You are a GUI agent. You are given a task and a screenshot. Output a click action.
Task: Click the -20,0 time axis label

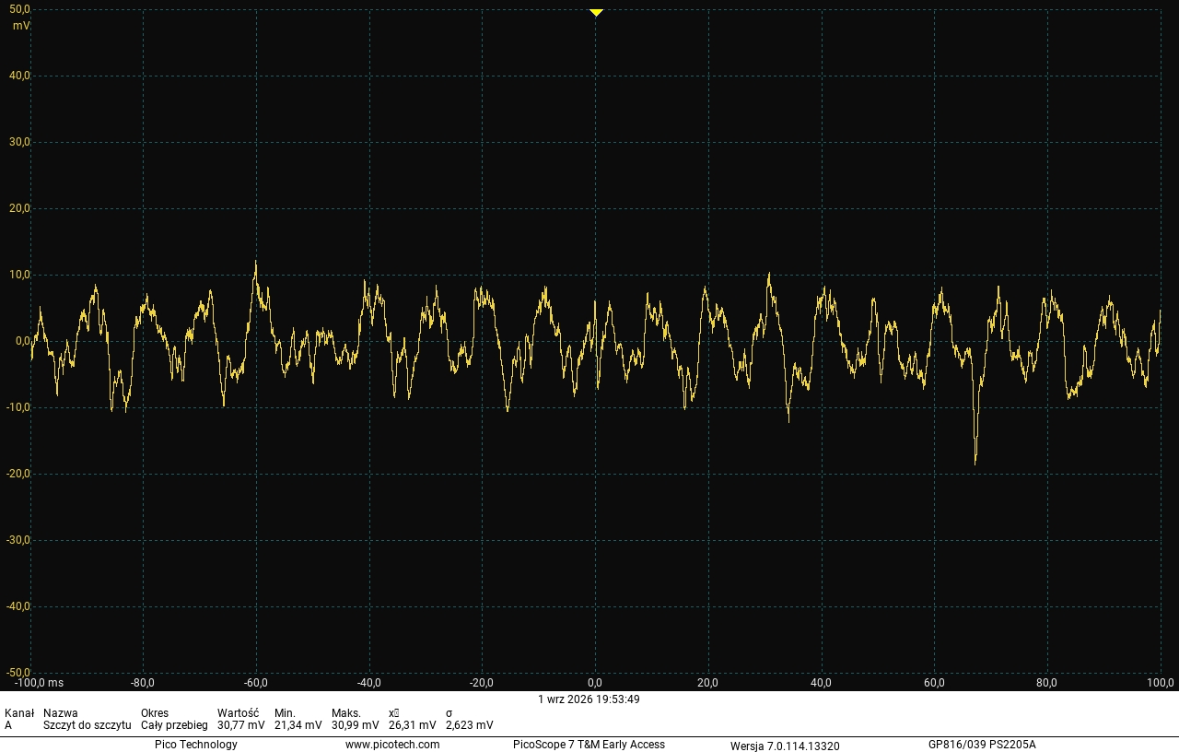pyautogui.click(x=482, y=683)
